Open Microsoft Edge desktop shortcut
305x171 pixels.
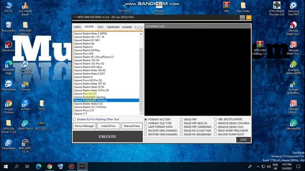coord(9,67)
